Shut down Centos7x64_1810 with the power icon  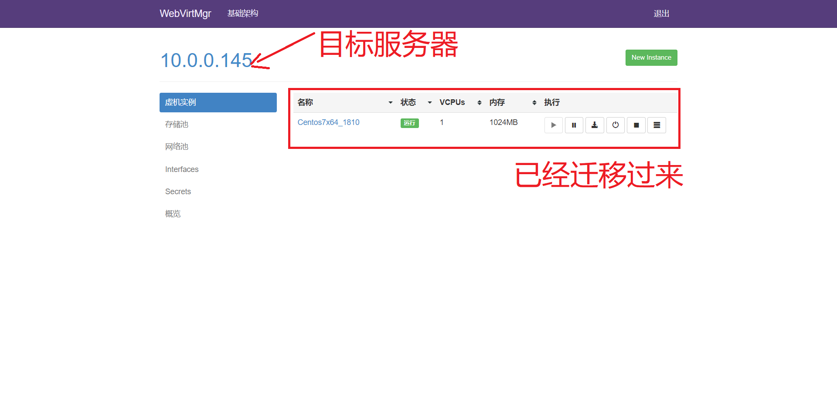(616, 125)
